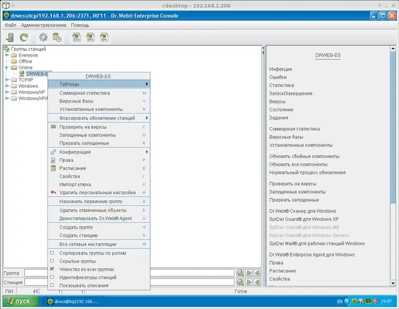Choose Деинсталировать Dr.Web Agent menu entry
Screen dimensions: 399x309
tap(99, 218)
